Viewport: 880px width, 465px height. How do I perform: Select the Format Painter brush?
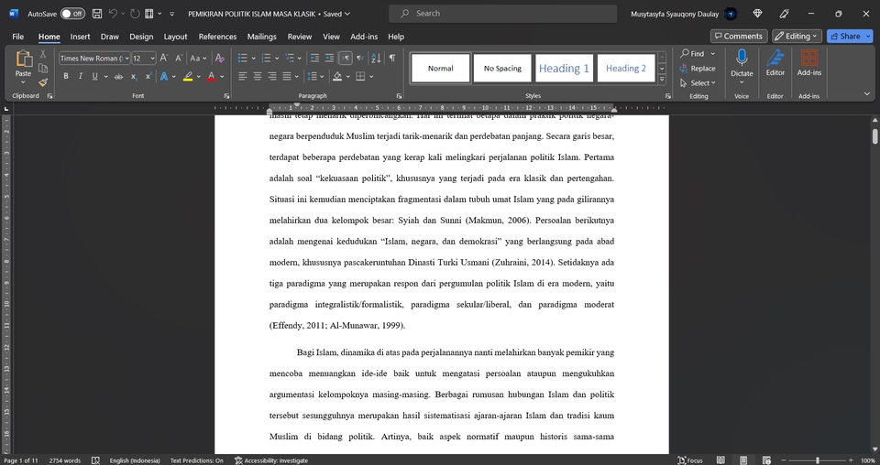(x=43, y=82)
